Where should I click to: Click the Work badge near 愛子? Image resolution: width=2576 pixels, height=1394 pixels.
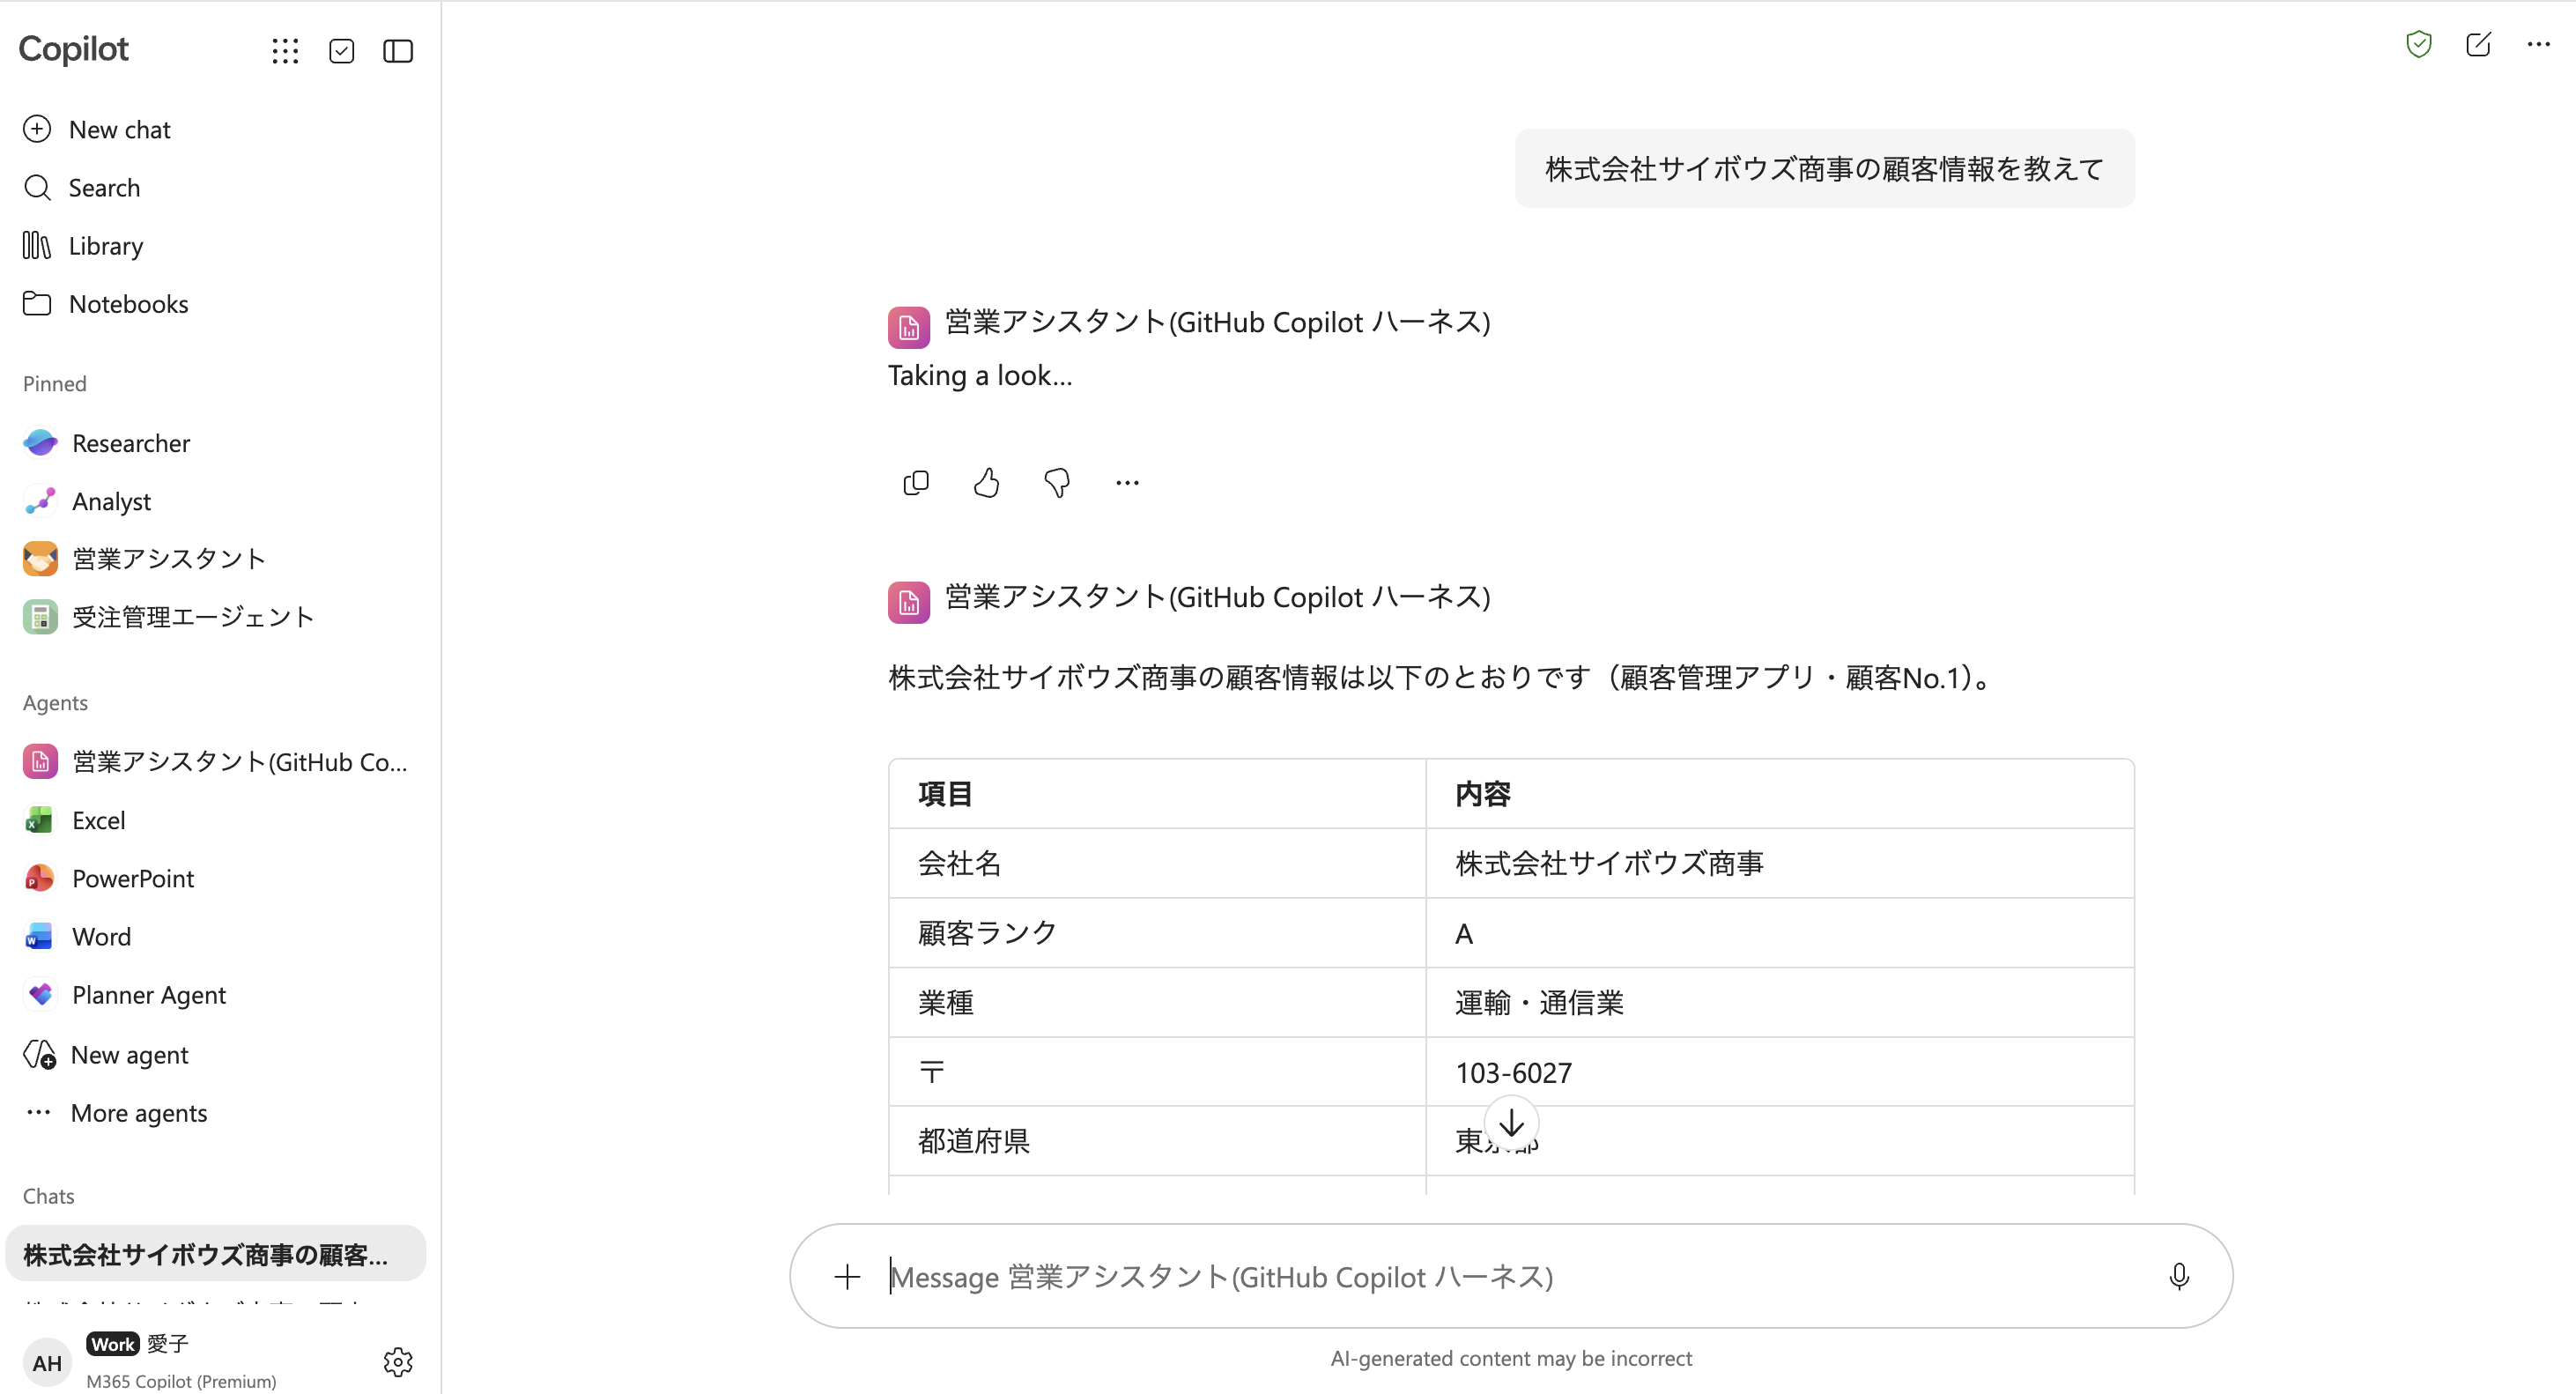tap(112, 1344)
